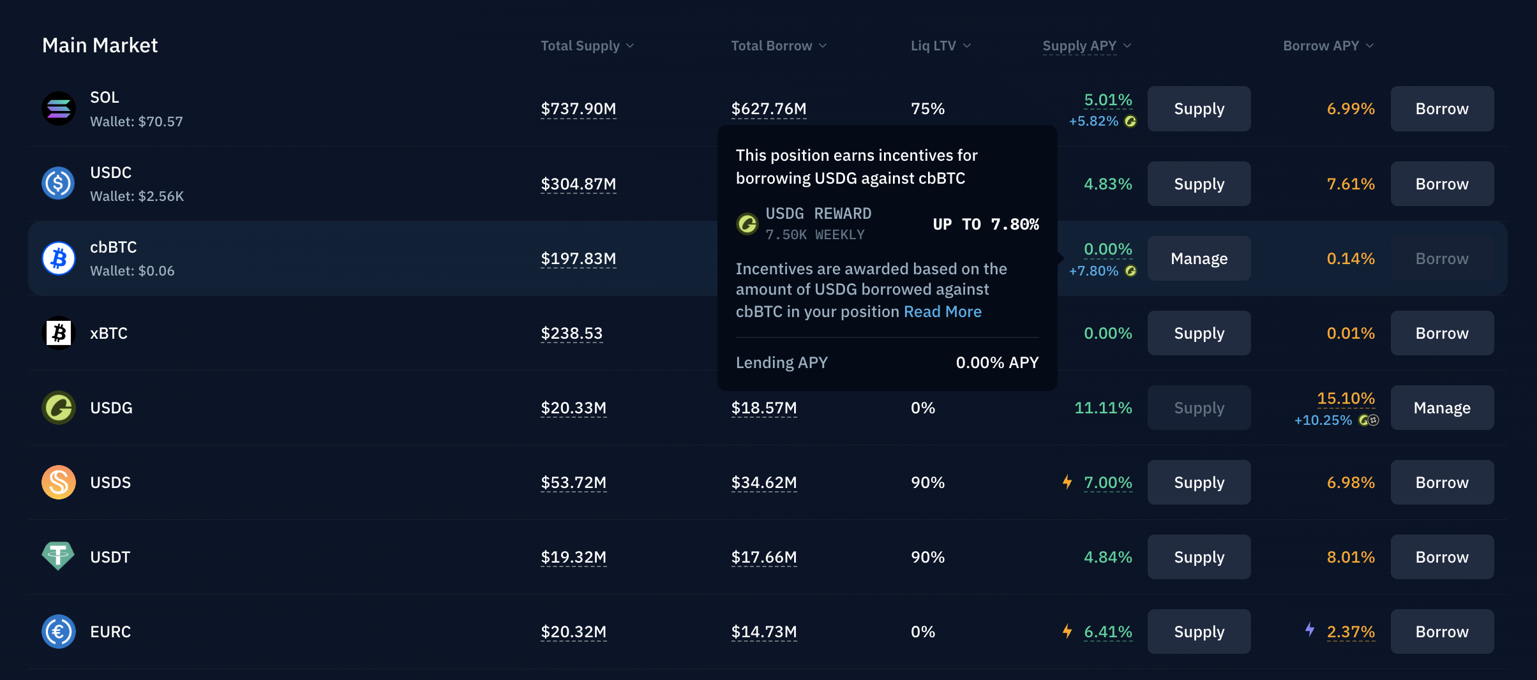This screenshot has height=680, width=1537.
Task: Sort by Liq LTV column
Action: (940, 46)
